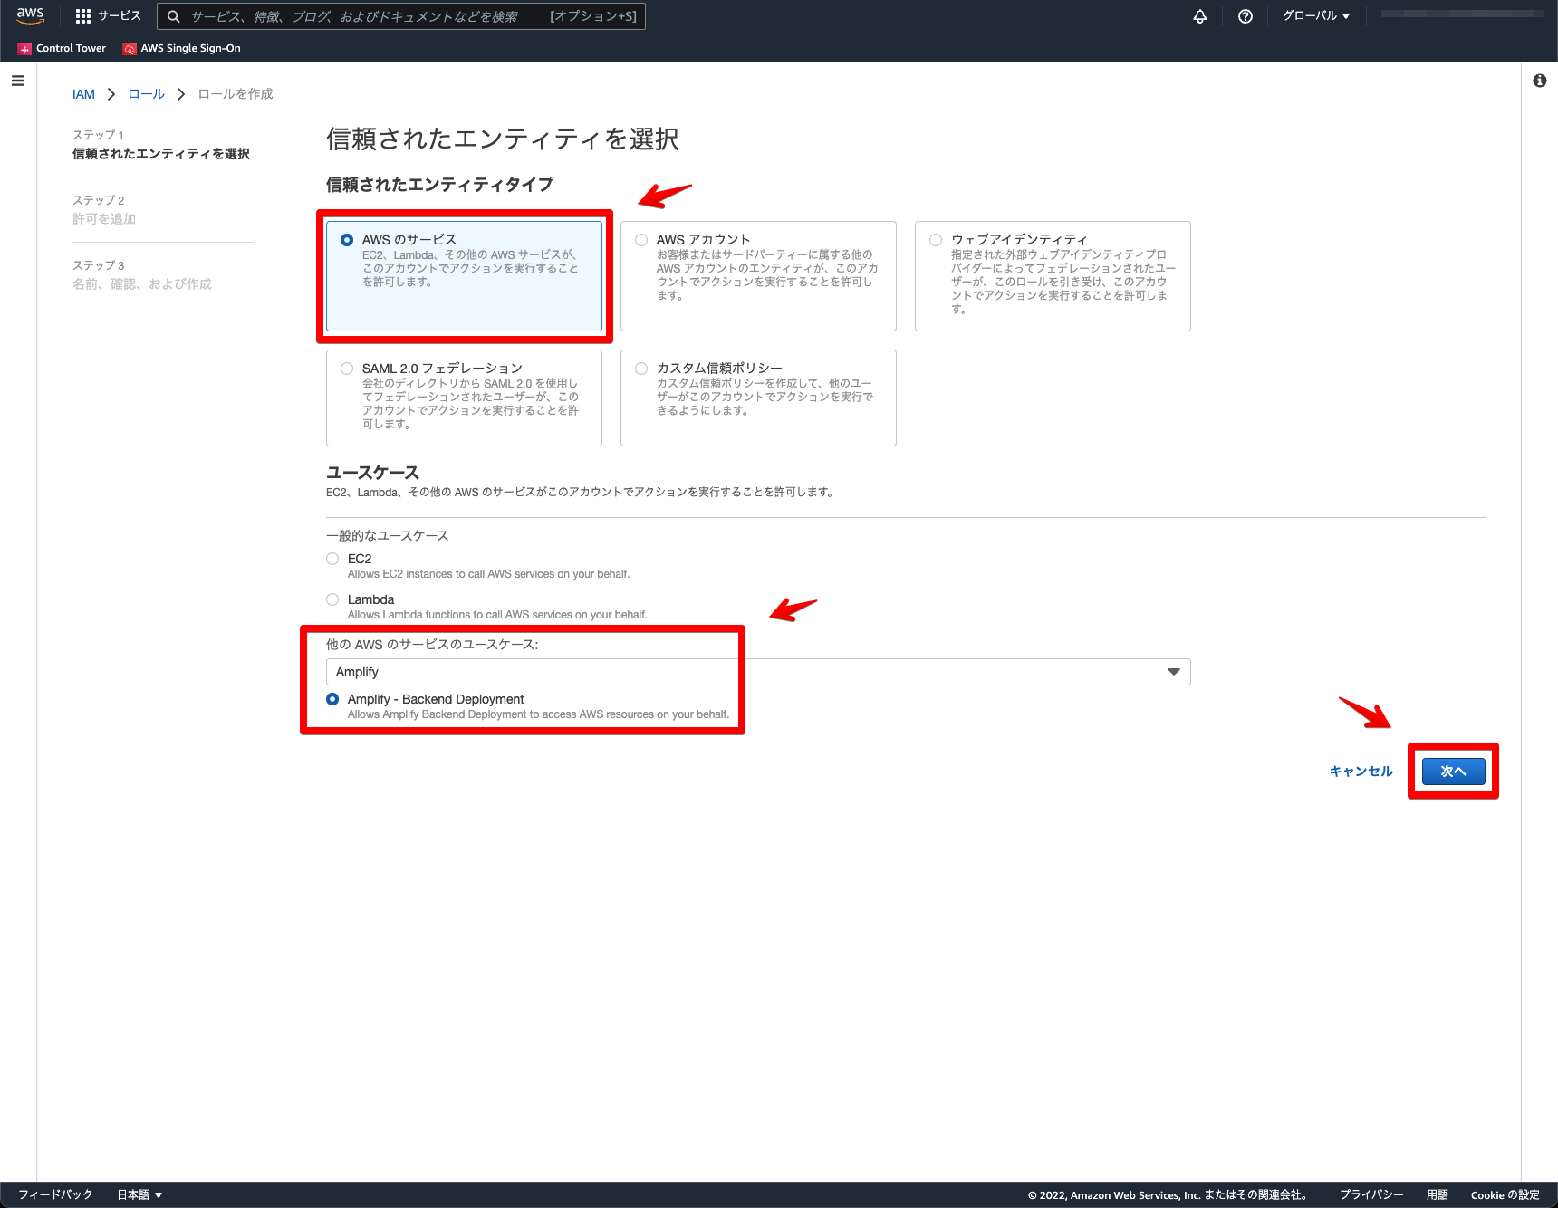This screenshot has width=1558, height=1208.
Task: Open the info panel icon
Action: click(x=1540, y=81)
